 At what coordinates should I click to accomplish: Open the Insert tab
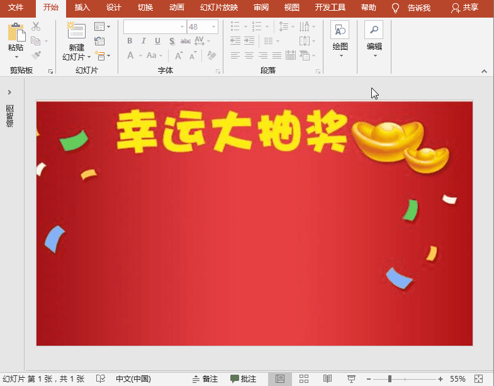tap(82, 8)
